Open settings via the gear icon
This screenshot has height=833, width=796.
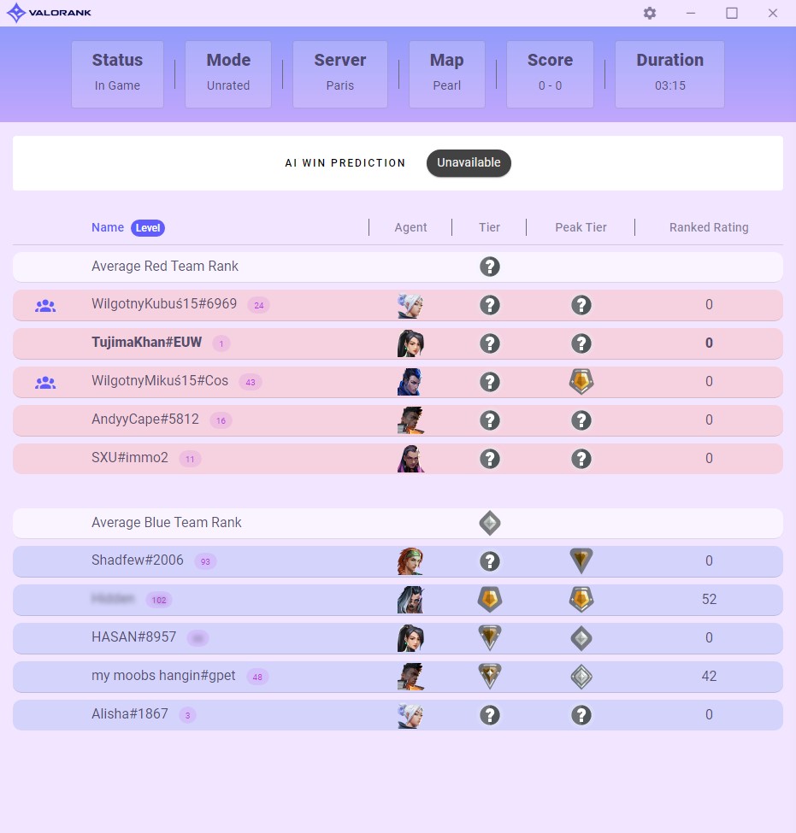click(650, 13)
